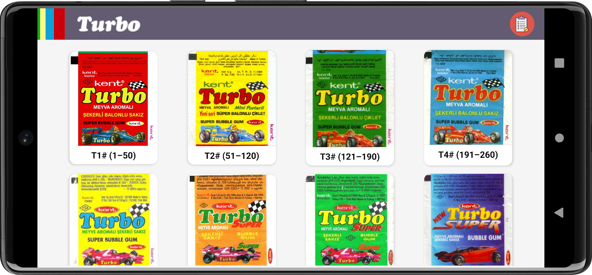Select the T3# (121–190) label
This screenshot has height=275, width=592.
[350, 157]
